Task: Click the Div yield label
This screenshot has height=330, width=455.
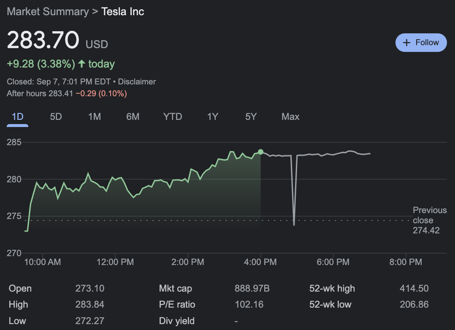Action: click(177, 321)
